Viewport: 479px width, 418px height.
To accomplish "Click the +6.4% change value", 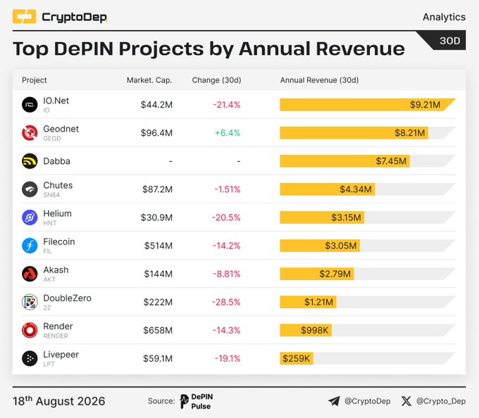I will coord(228,133).
